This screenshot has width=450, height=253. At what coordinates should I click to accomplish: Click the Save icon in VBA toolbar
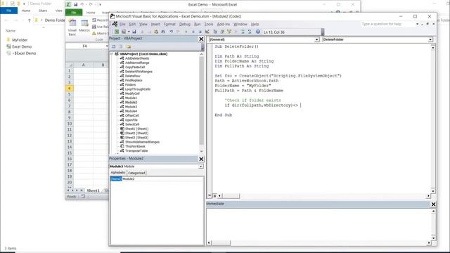point(134,32)
